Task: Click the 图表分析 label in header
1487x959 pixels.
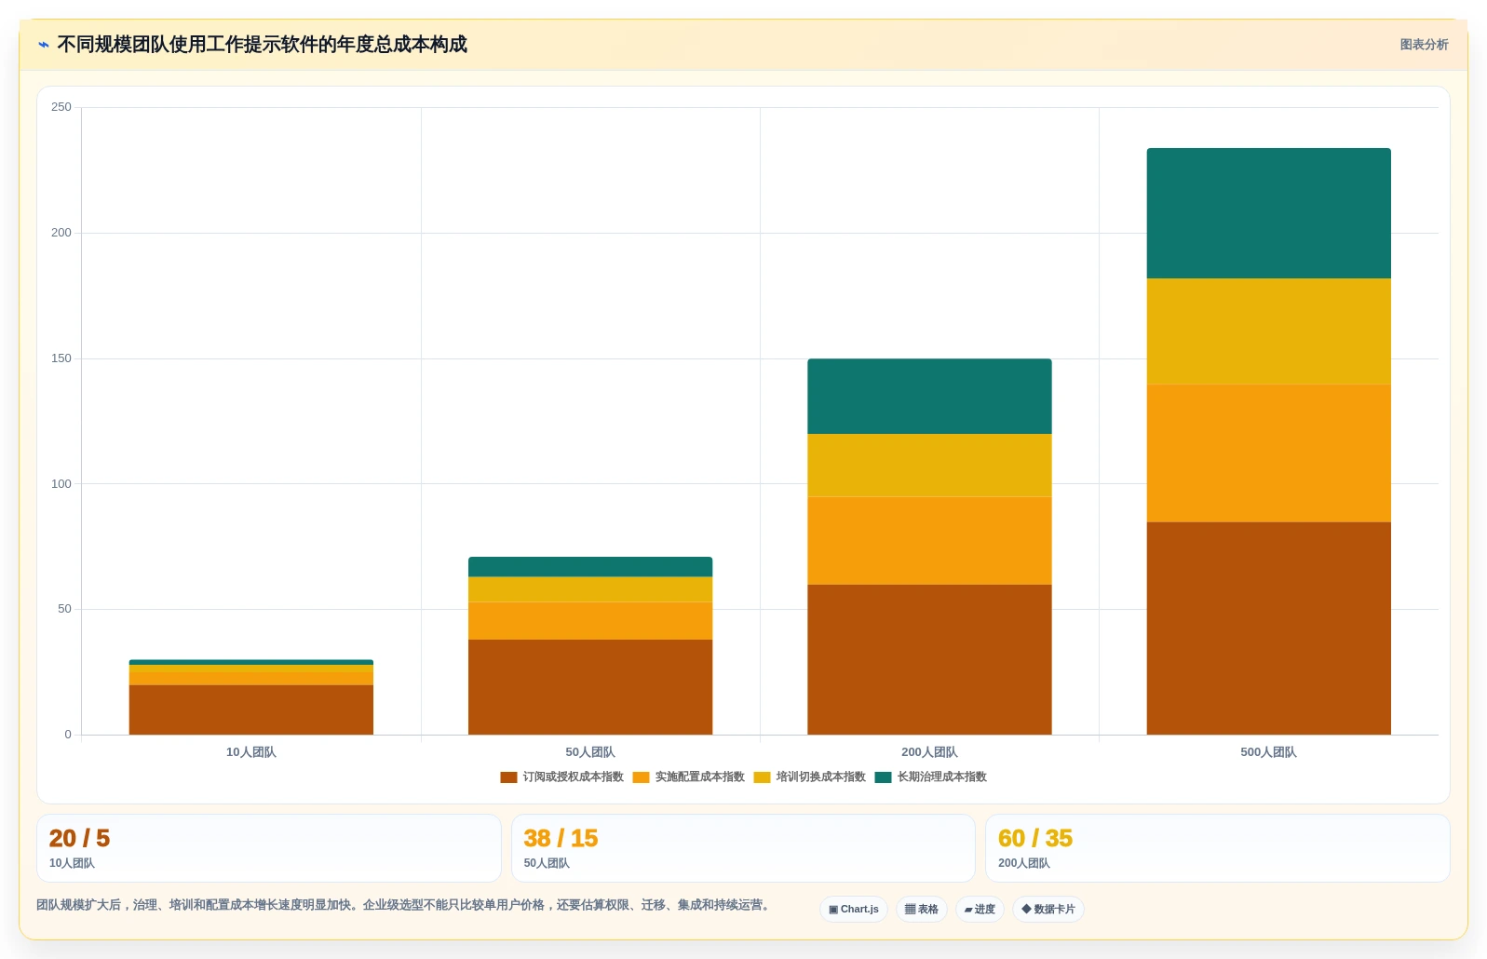Action: (1424, 45)
